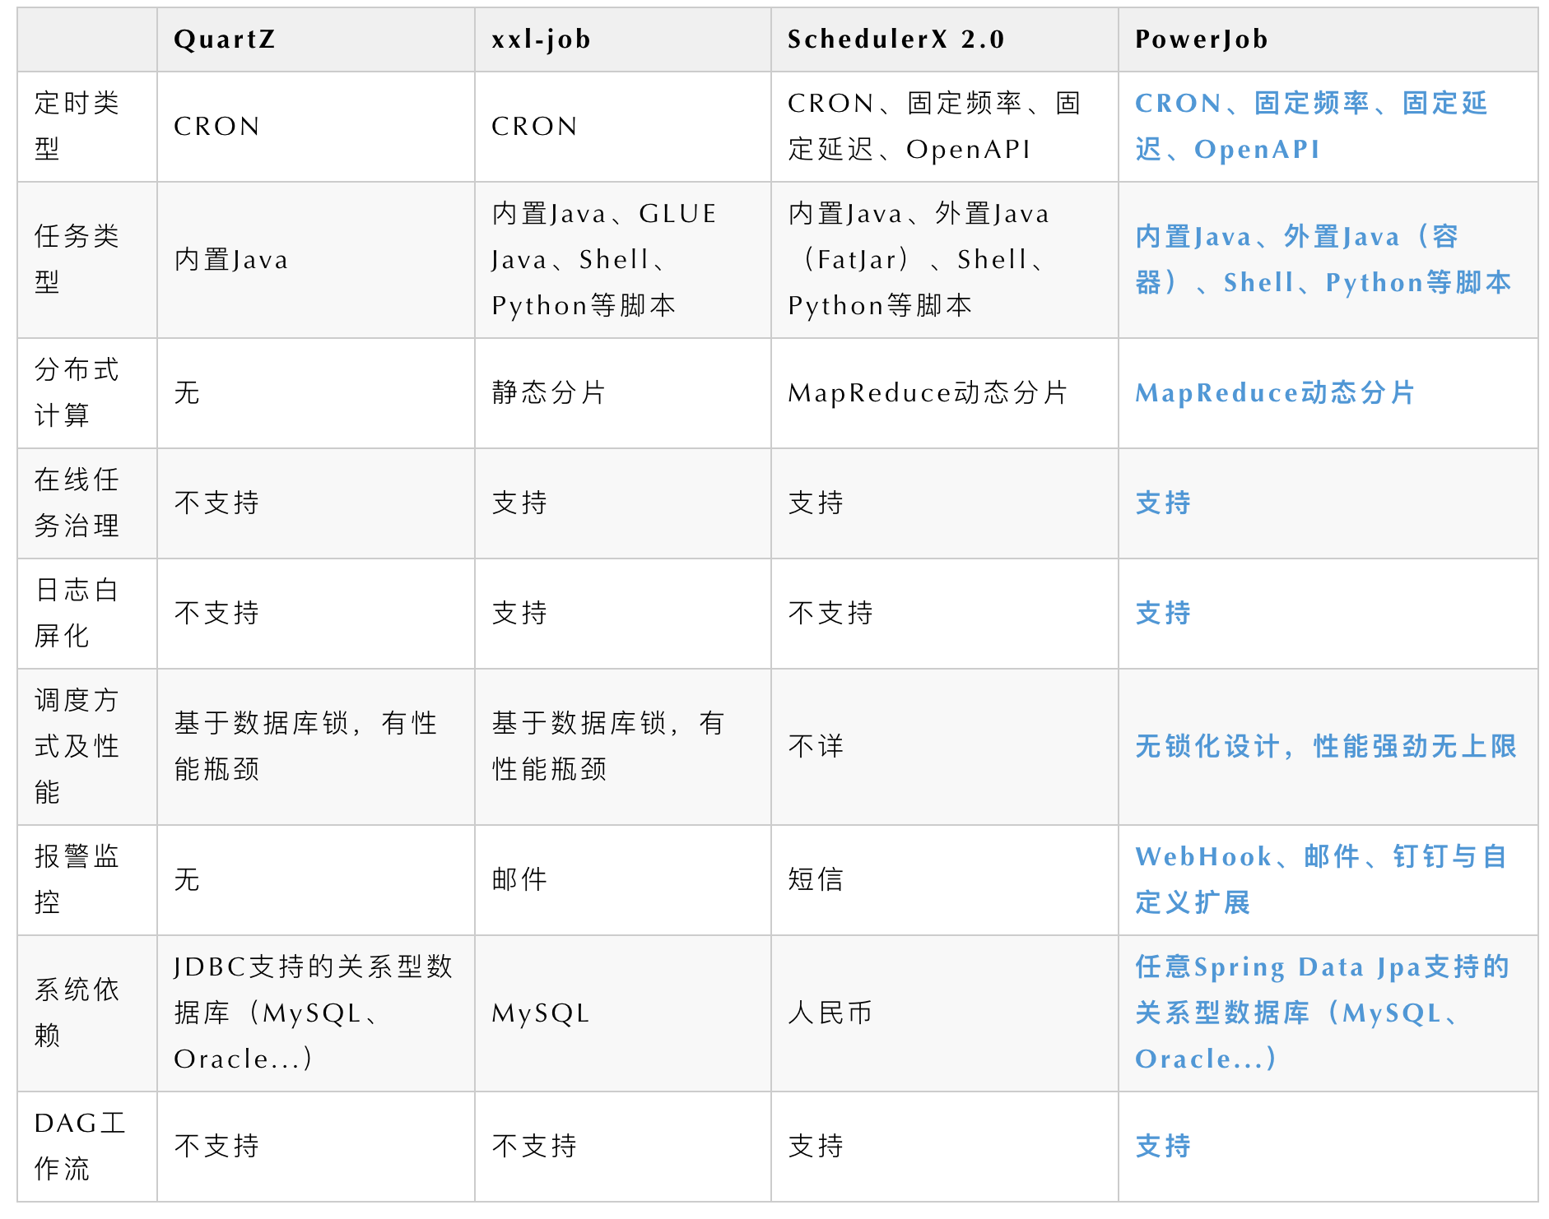The image size is (1549, 1219).
Task: Click the 日志白屏化 row label
Action: (x=77, y=613)
